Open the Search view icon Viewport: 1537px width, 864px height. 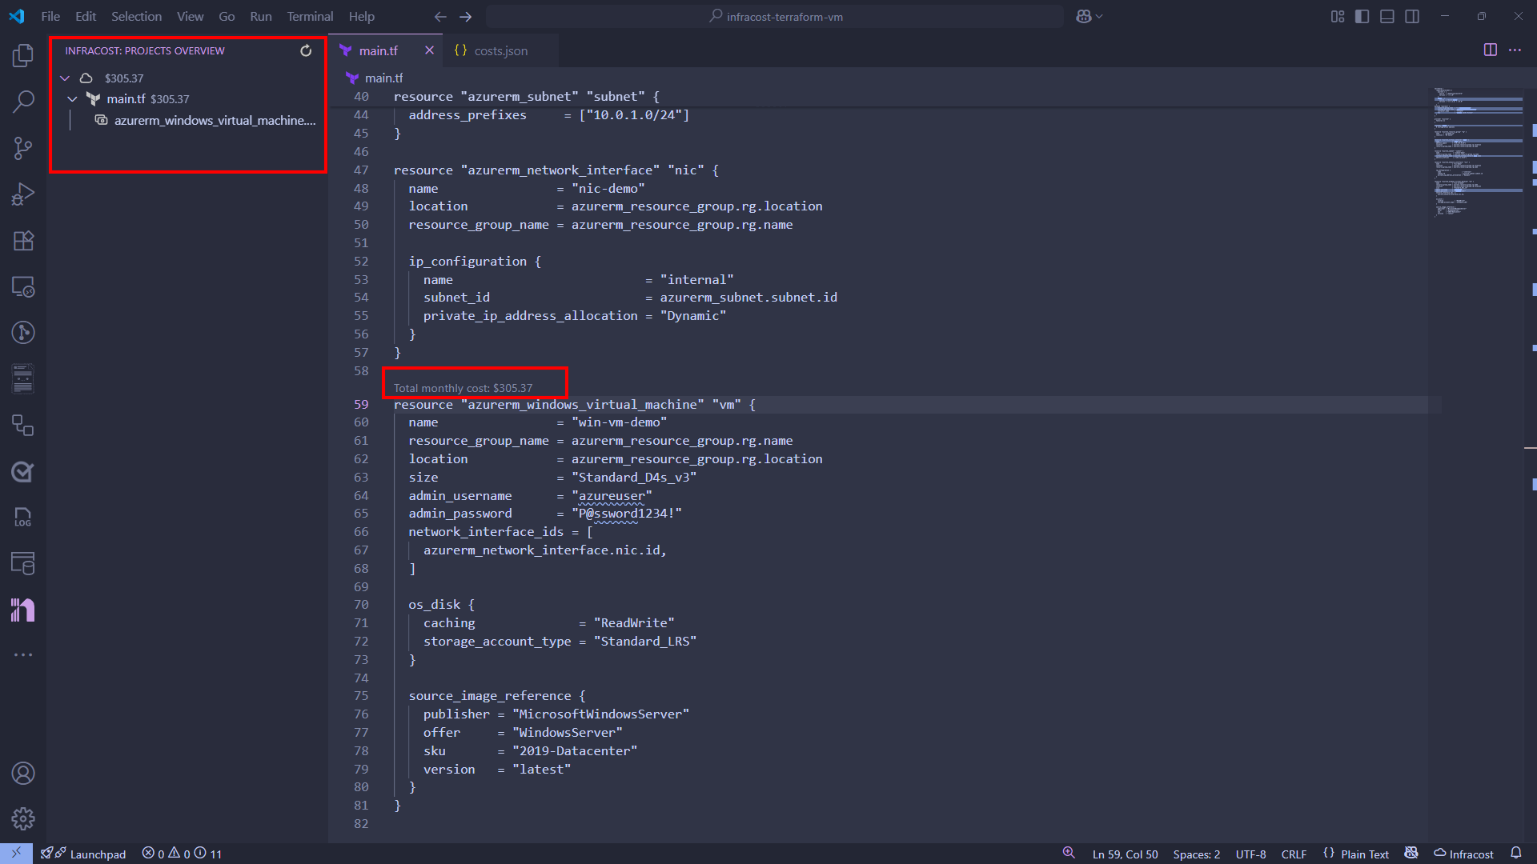tap(23, 102)
